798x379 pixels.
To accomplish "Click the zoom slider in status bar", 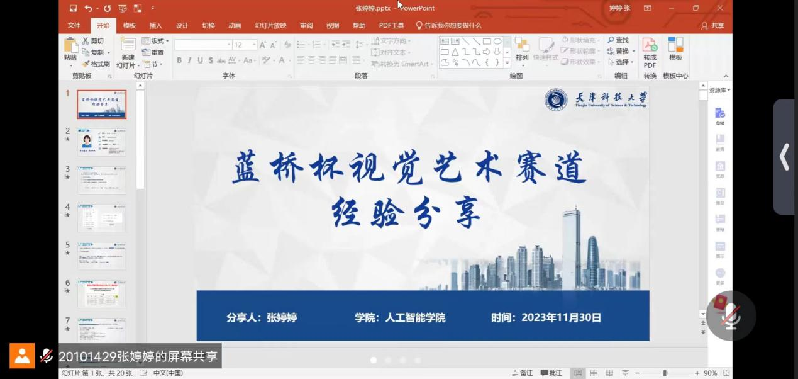I will [x=665, y=373].
